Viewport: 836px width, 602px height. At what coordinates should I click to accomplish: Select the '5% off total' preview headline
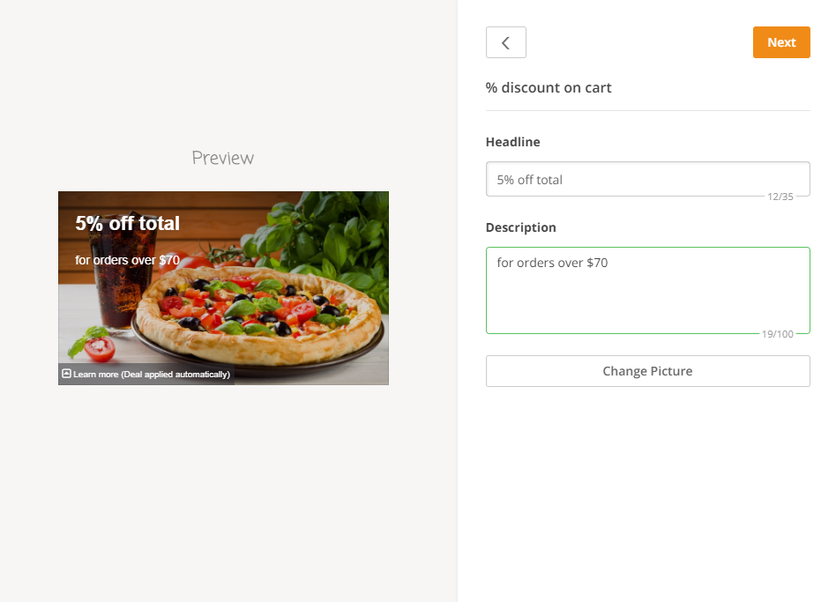pyautogui.click(x=127, y=224)
